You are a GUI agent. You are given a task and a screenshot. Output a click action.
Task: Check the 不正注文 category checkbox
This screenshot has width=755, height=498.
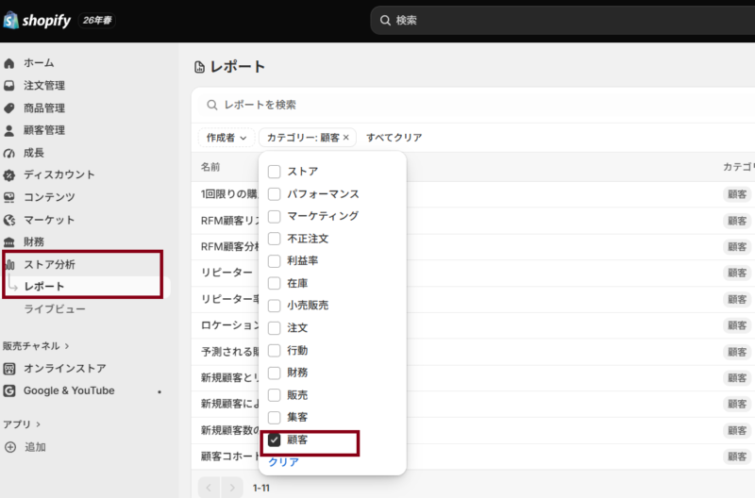pyautogui.click(x=274, y=239)
